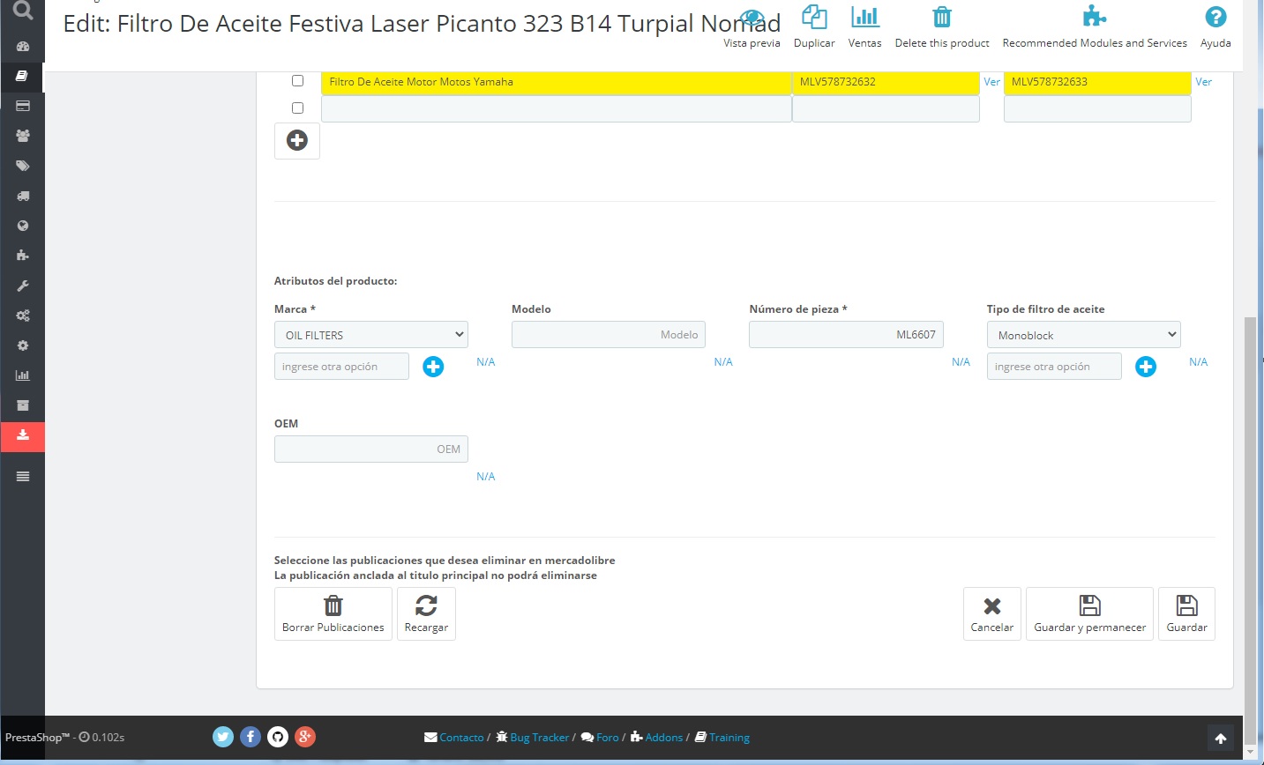Tick the checkbox on the empty publication row

[x=297, y=108]
